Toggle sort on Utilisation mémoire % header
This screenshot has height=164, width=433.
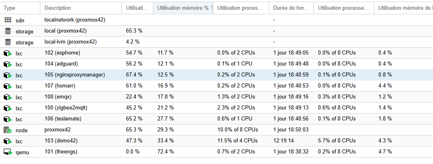(183, 8)
